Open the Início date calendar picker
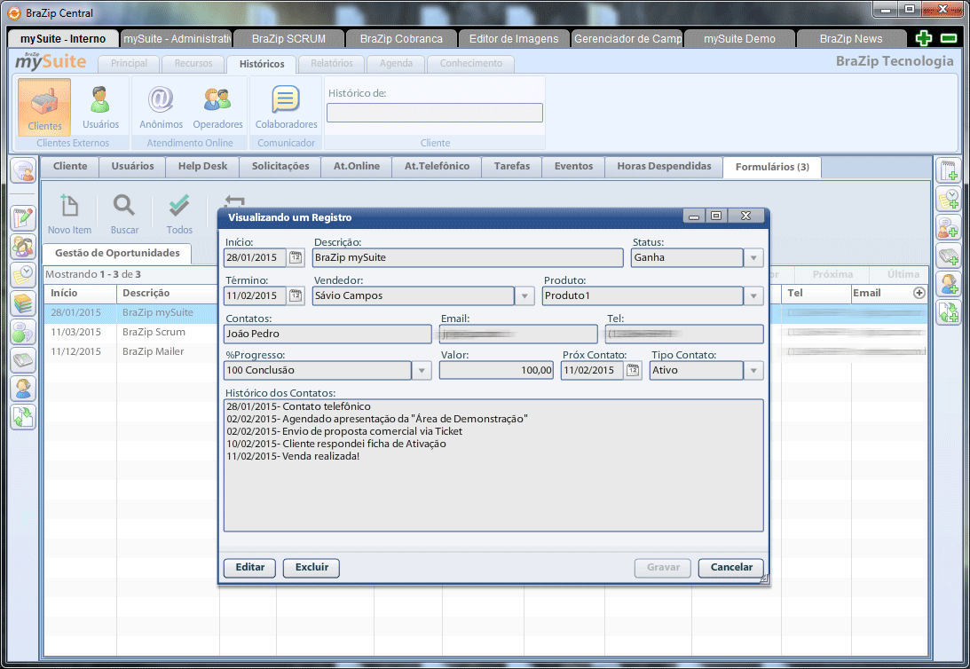The image size is (970, 669). [296, 258]
